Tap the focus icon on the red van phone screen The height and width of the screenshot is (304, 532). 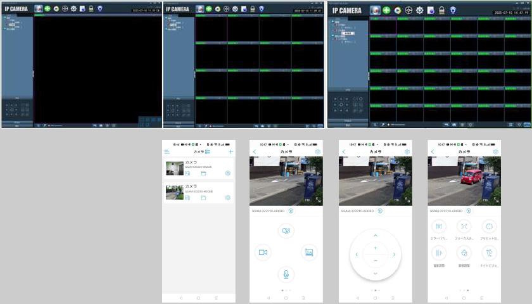464,226
